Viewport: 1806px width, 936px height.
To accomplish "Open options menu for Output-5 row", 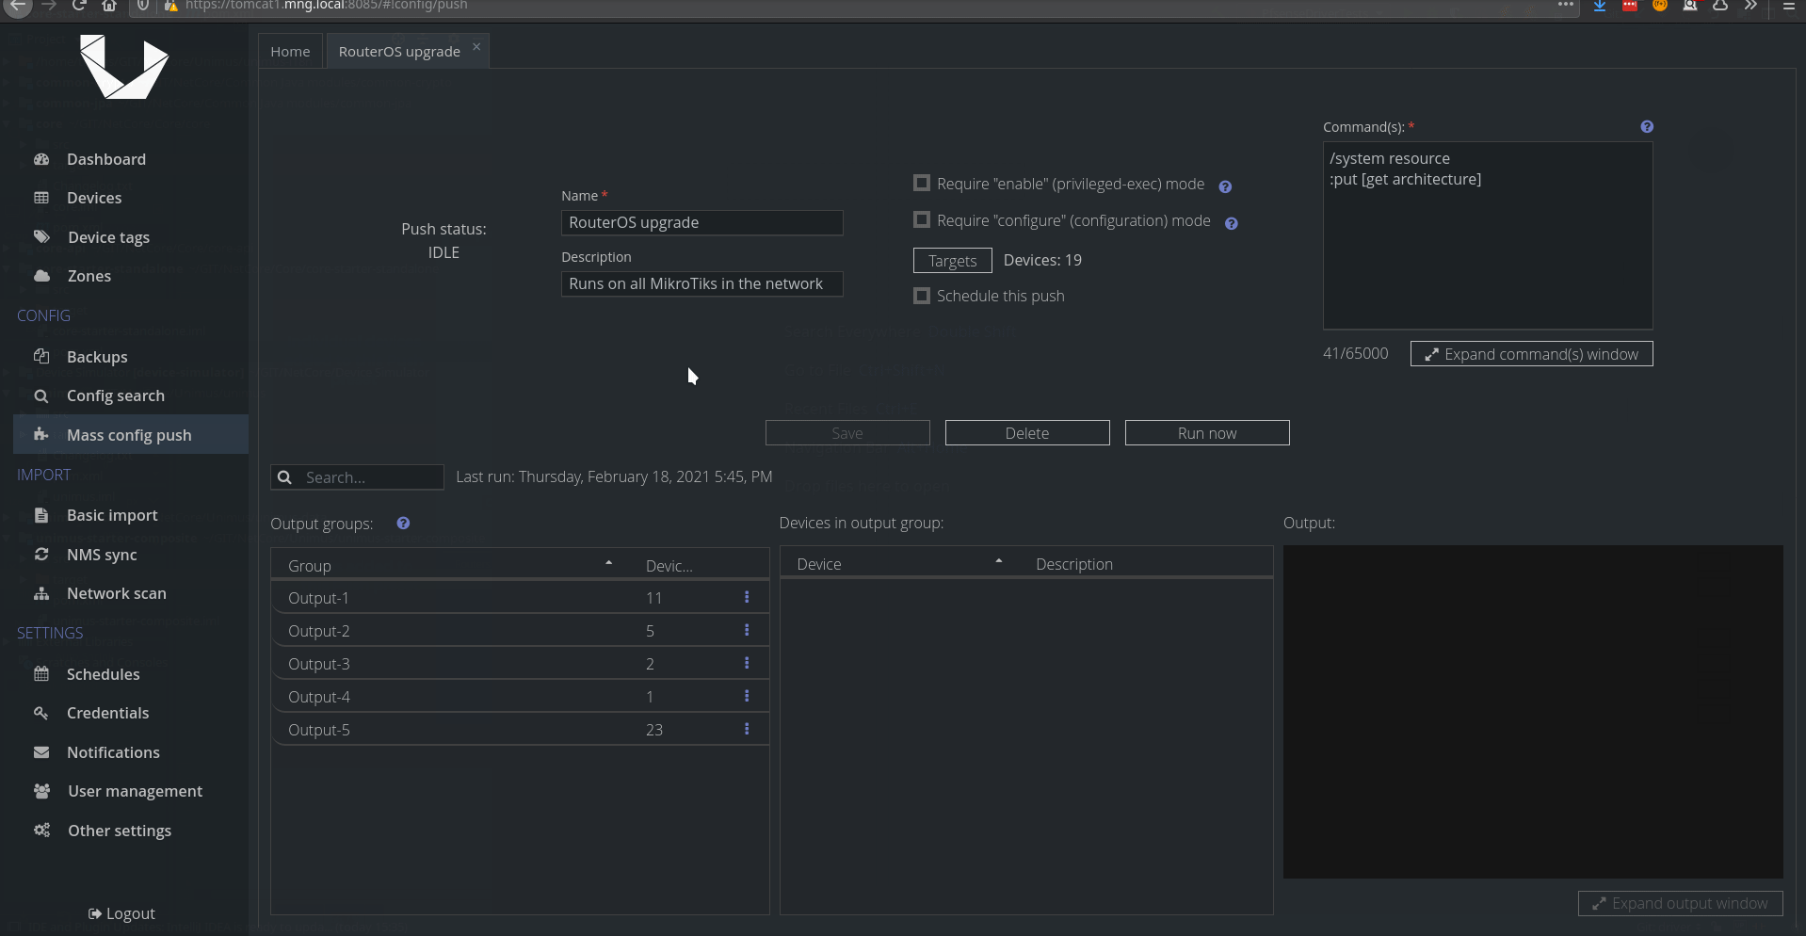I will click(x=747, y=729).
